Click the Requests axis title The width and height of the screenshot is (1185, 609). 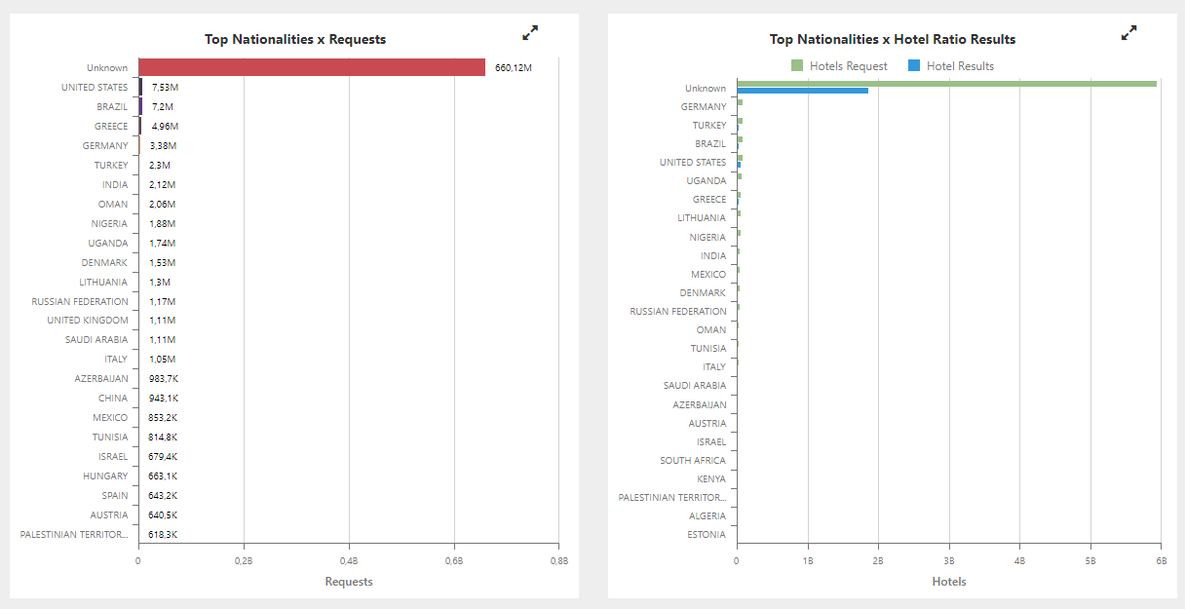click(349, 581)
